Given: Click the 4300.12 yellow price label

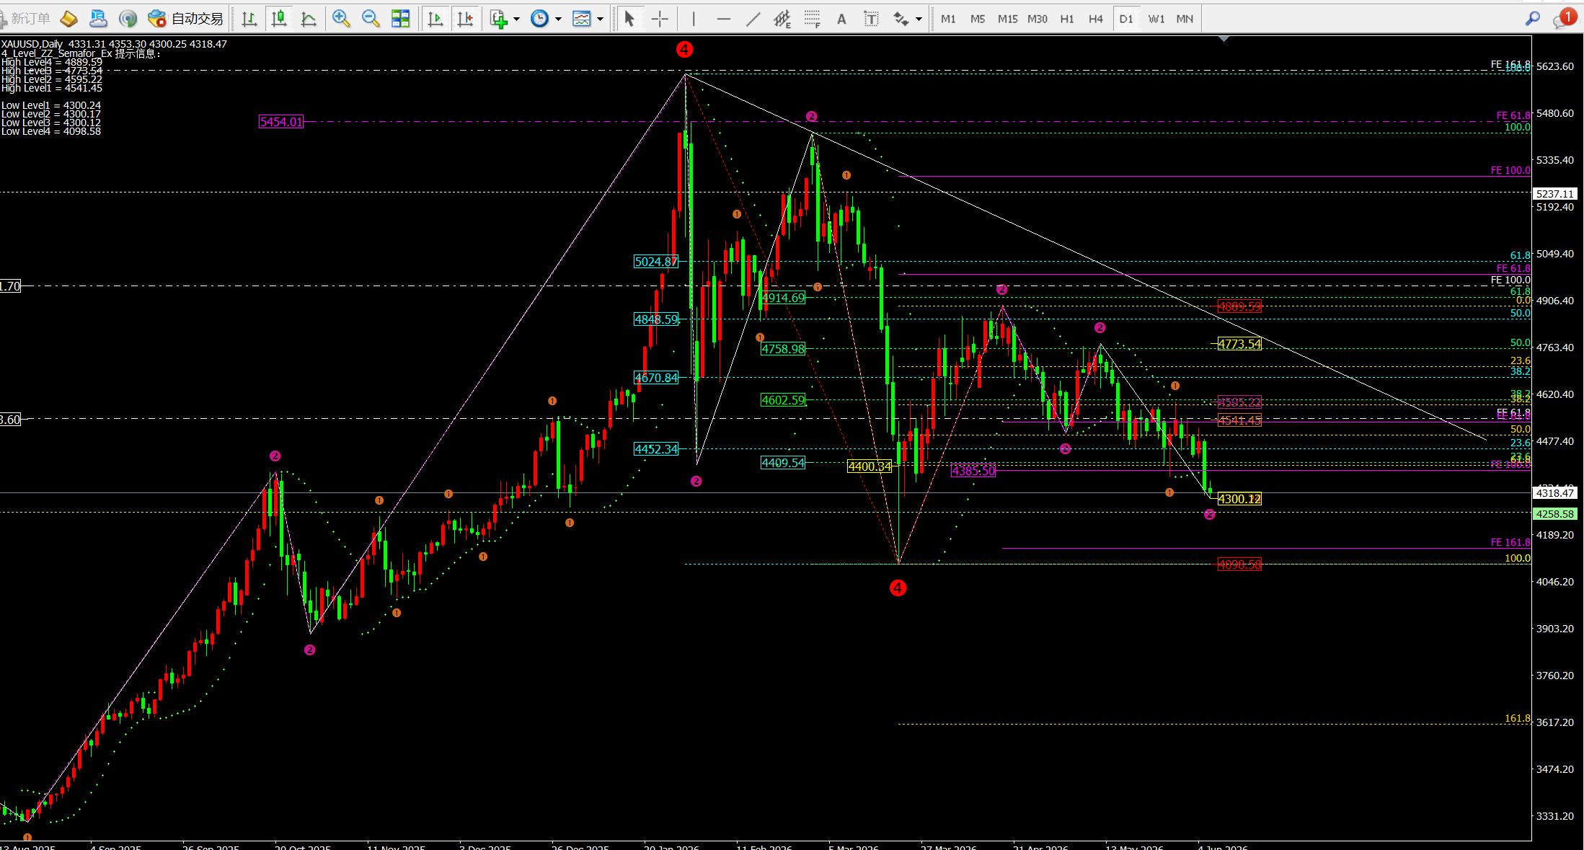Looking at the screenshot, I should click(1239, 499).
